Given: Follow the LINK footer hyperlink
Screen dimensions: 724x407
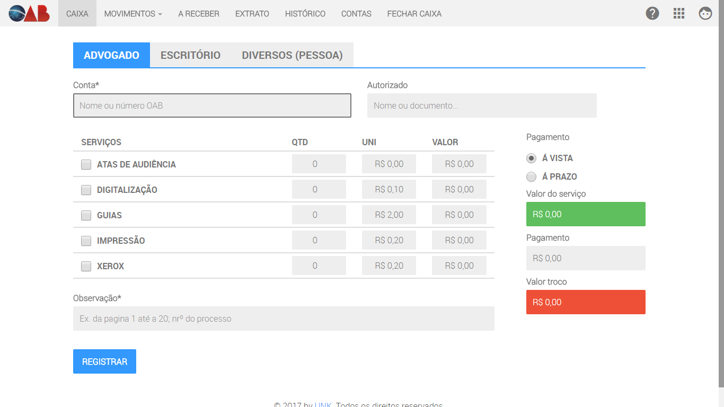Looking at the screenshot, I should 323,405.
